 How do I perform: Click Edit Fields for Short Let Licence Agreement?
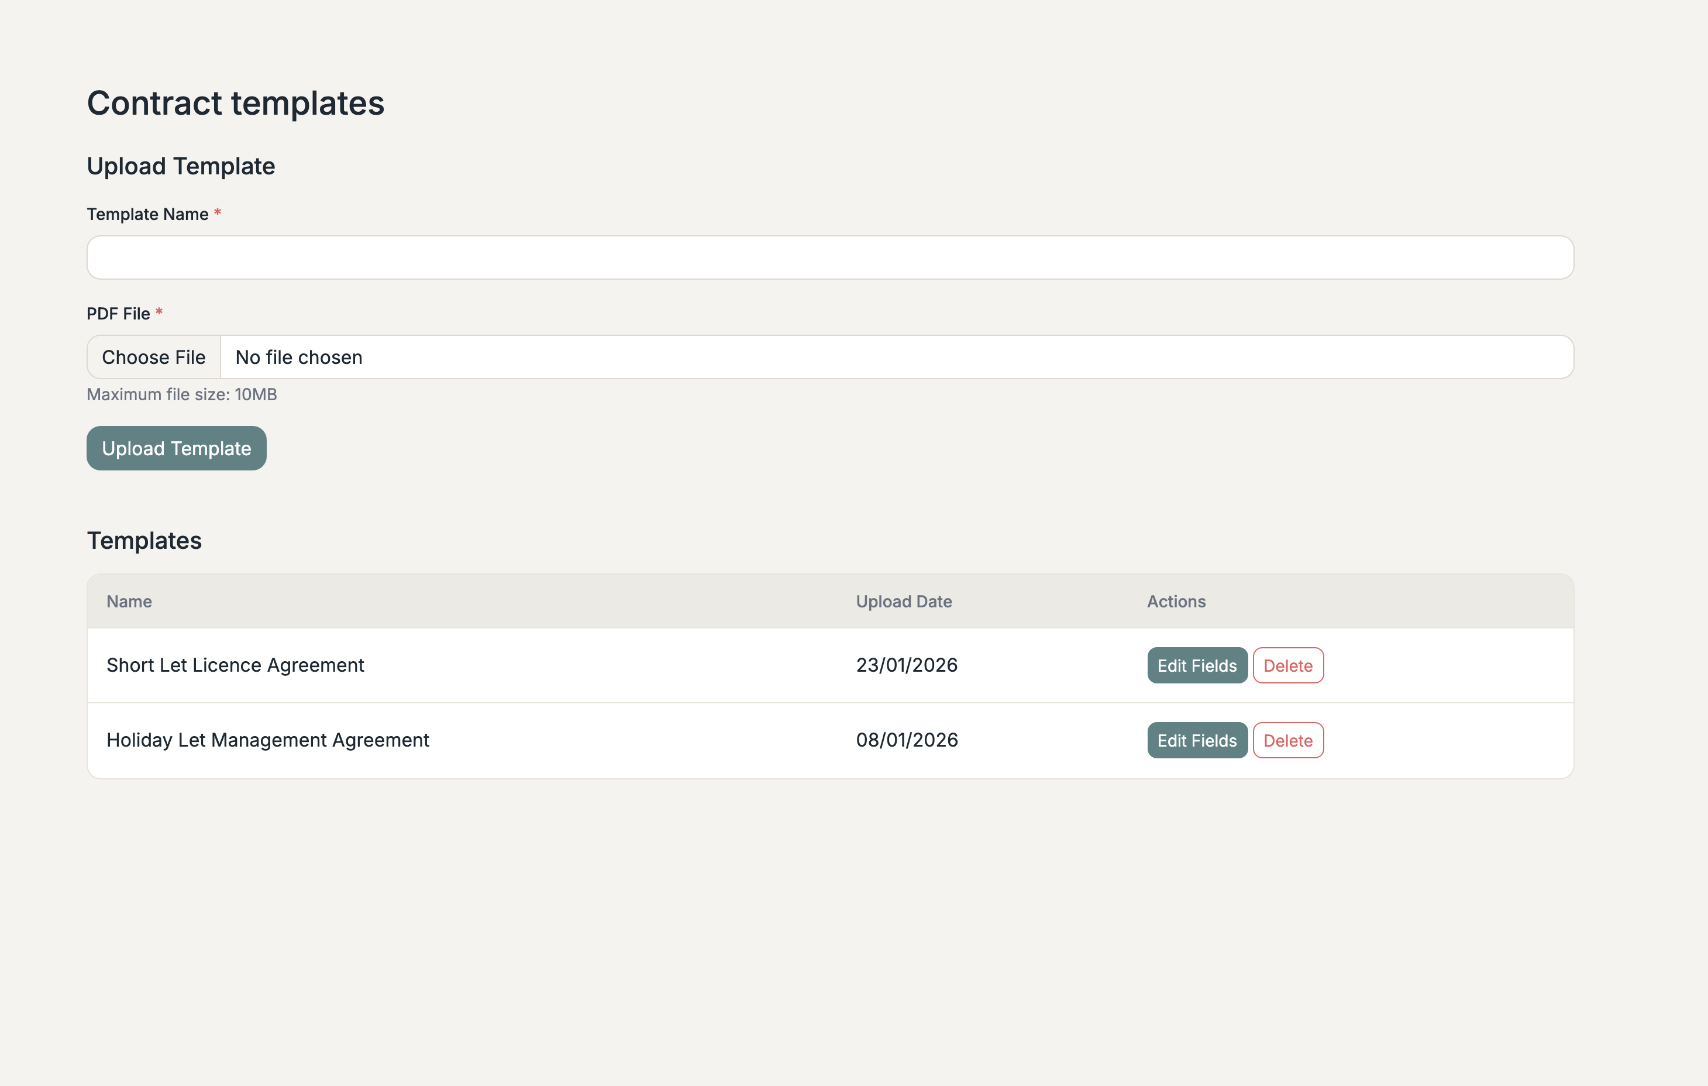click(1197, 665)
